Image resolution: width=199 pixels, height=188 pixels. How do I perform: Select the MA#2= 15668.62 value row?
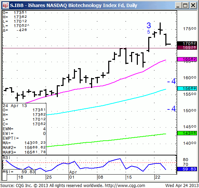[24, 148]
